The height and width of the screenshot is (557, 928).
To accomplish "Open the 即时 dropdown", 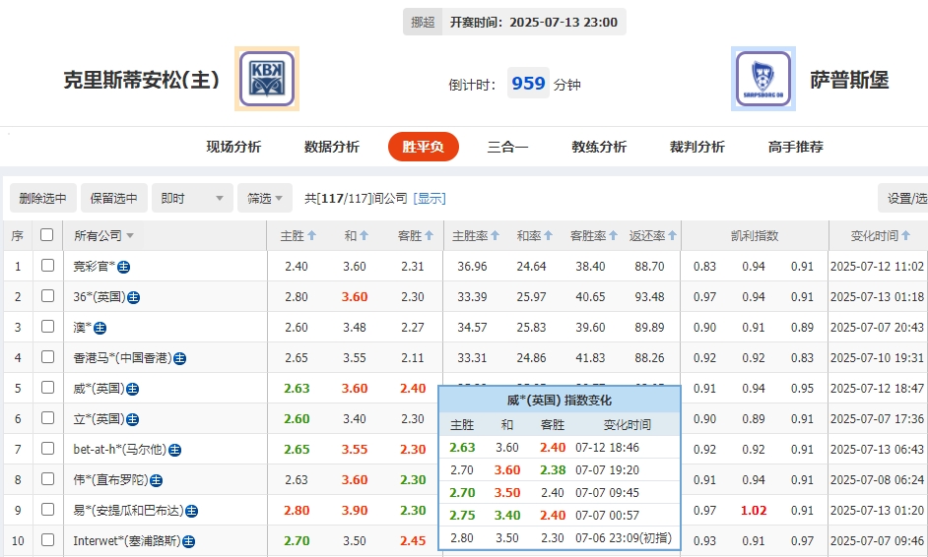I will 193,198.
